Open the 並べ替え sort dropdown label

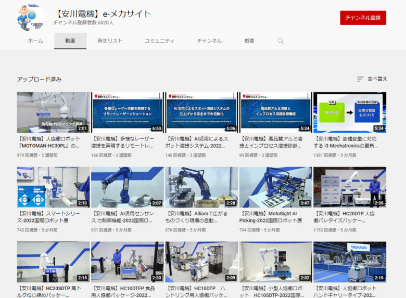click(x=377, y=79)
